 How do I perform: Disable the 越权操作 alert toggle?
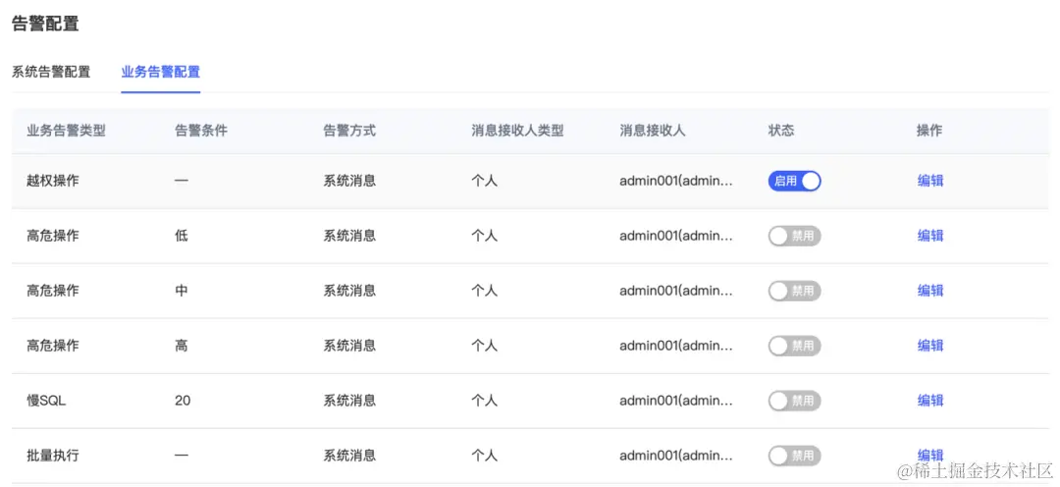point(794,181)
